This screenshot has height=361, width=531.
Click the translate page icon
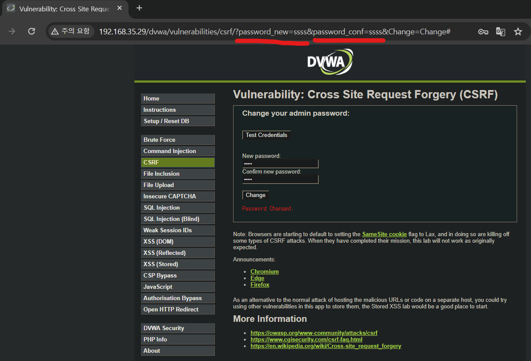click(x=501, y=31)
